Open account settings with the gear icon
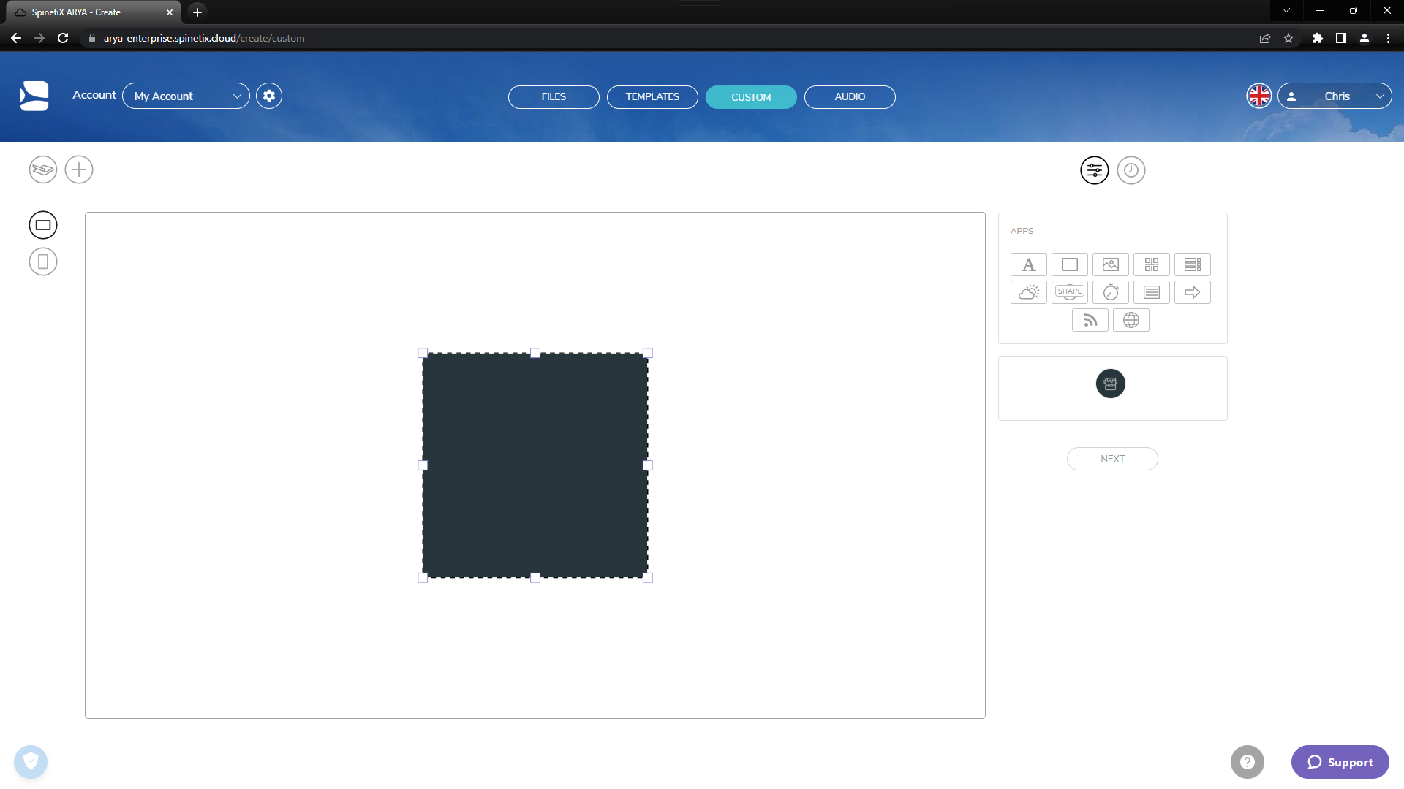This screenshot has height=789, width=1404. pos(269,96)
